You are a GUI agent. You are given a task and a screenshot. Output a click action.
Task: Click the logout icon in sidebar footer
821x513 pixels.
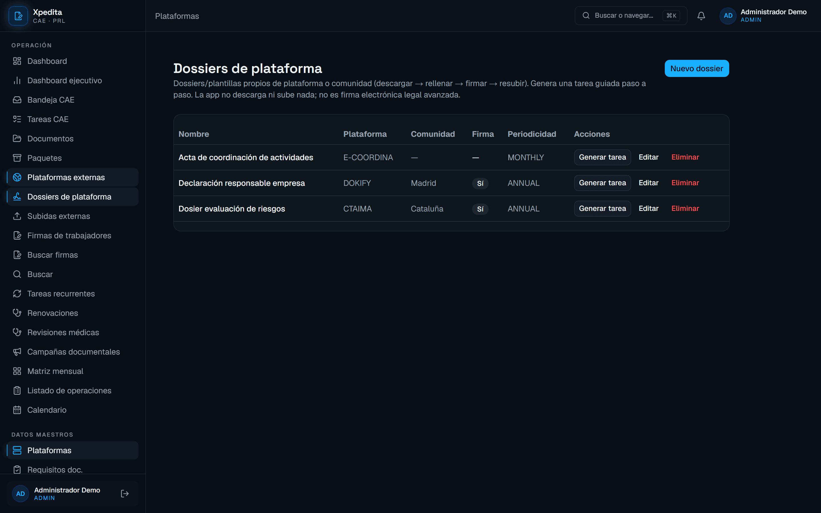tap(125, 494)
